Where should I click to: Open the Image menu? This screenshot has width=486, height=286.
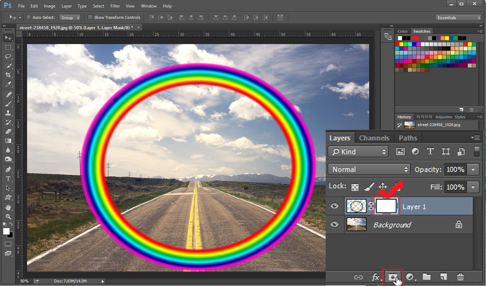[x=50, y=6]
